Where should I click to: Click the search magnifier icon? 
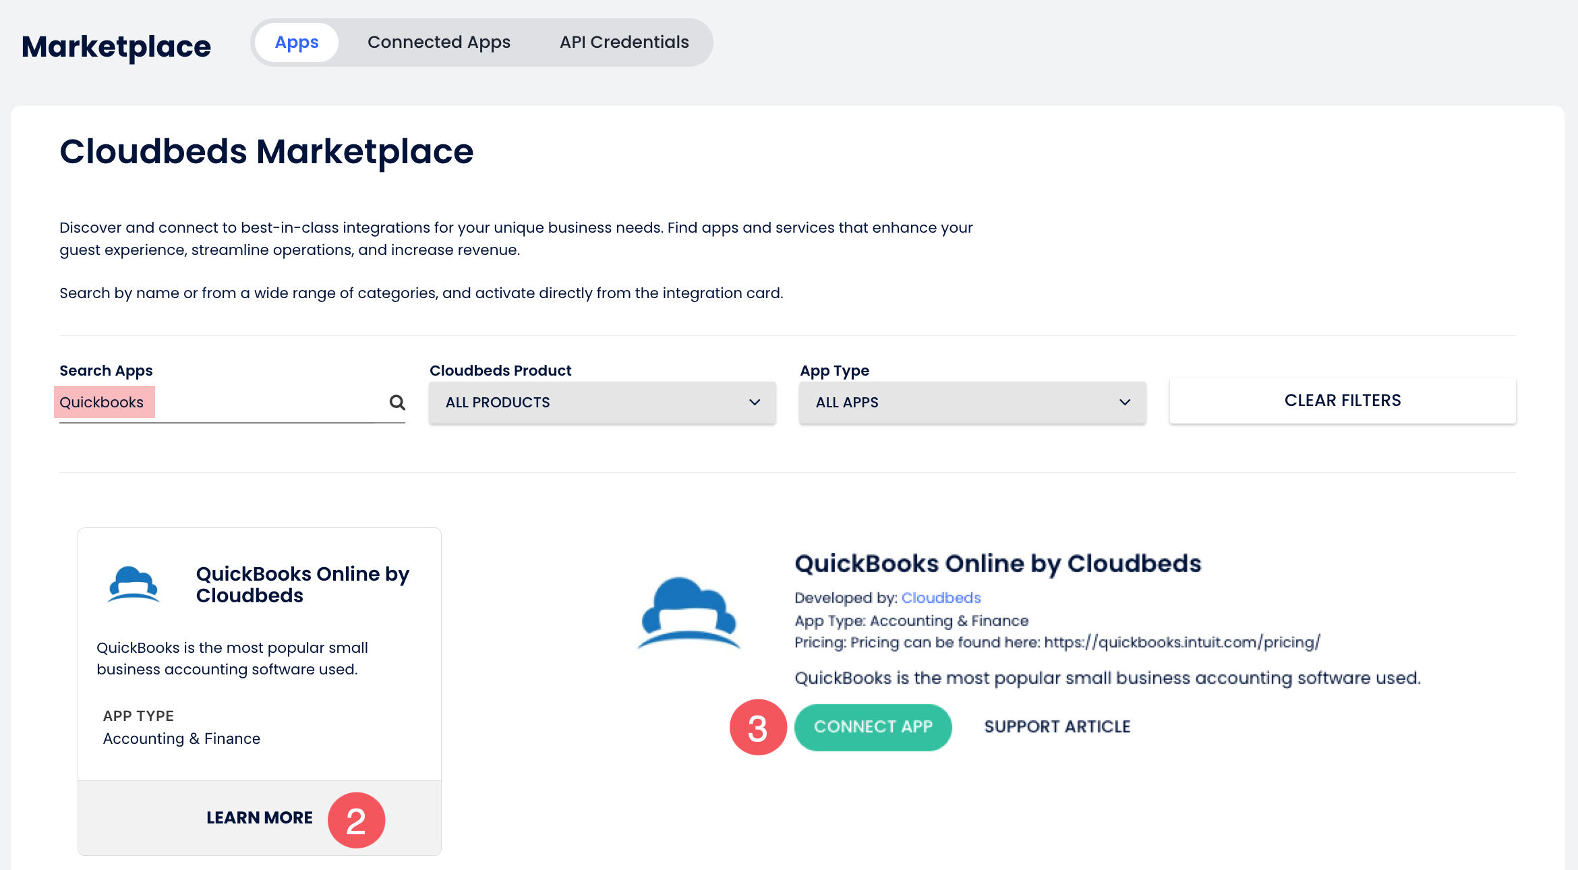pos(397,403)
